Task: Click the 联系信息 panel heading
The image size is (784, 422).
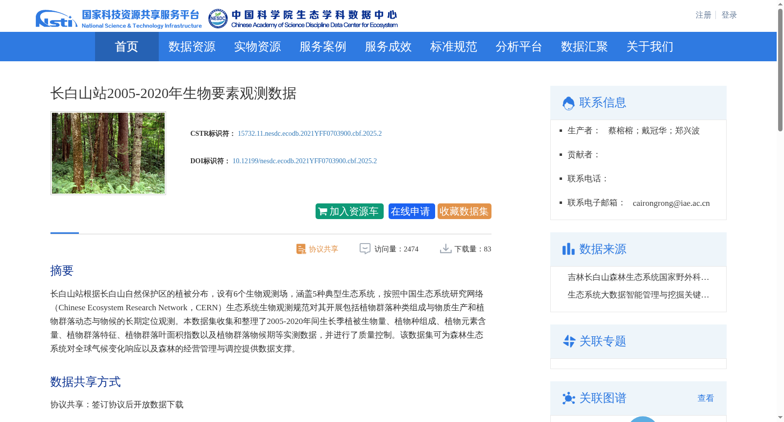Action: pos(603,102)
